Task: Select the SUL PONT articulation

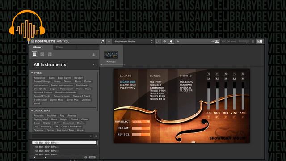Action: click(x=156, y=82)
